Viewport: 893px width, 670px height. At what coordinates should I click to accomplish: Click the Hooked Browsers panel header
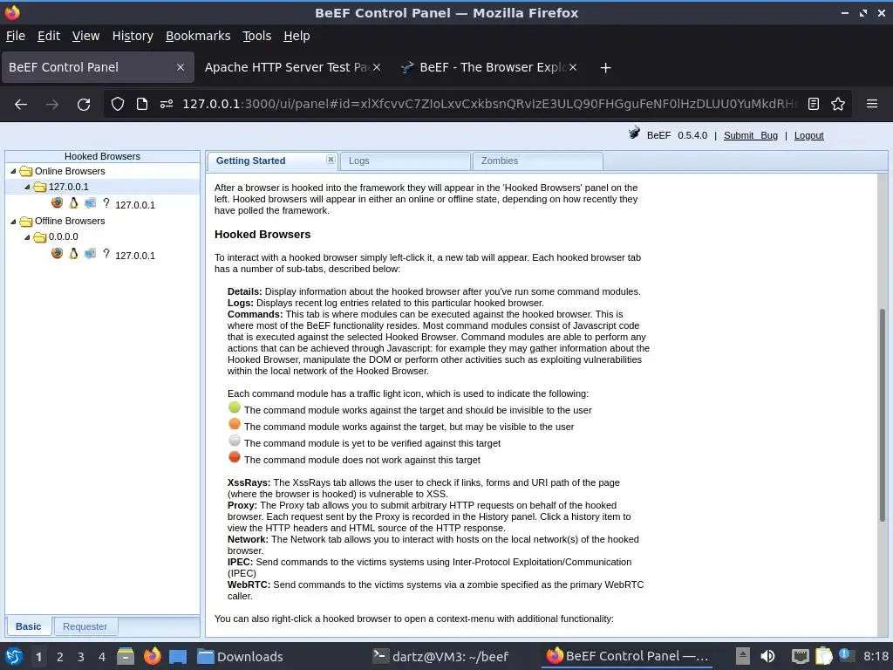pos(103,156)
